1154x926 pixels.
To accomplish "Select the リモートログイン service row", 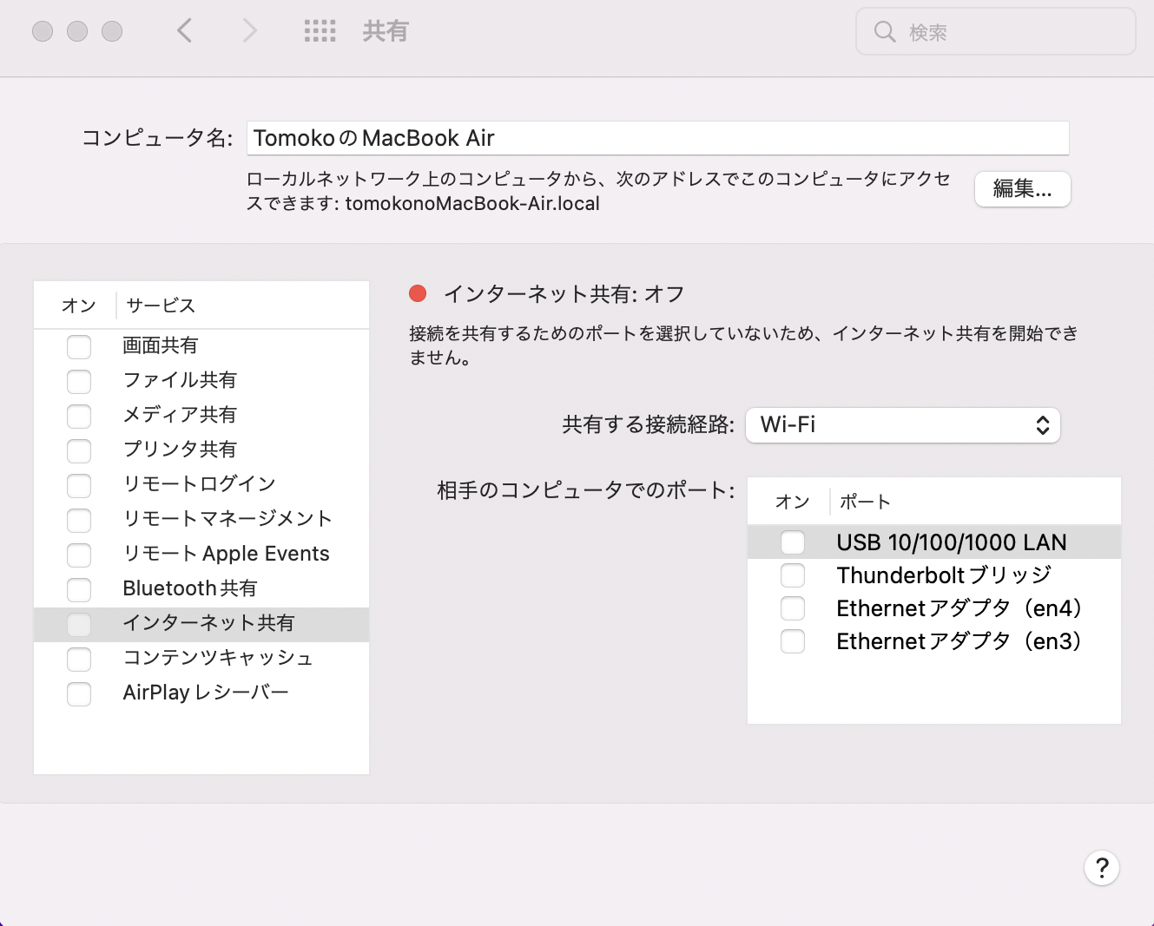I will (200, 484).
